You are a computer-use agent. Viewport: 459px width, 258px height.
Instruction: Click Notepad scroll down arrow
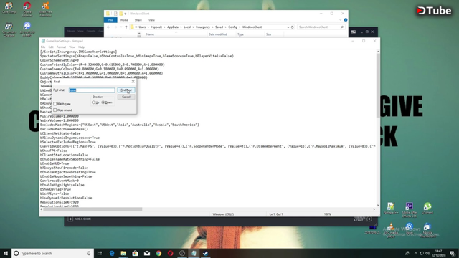(x=378, y=205)
